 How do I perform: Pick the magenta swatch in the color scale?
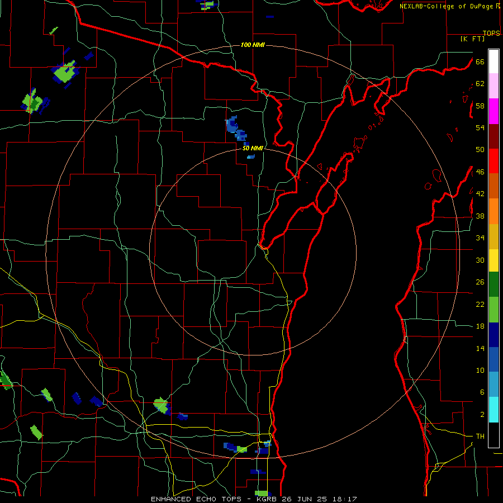493,111
